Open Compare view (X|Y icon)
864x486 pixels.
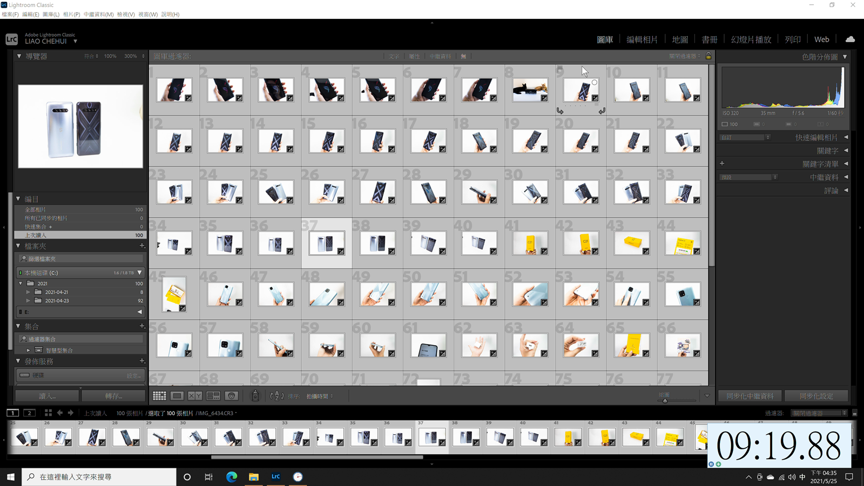(195, 396)
